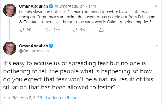This screenshot has width=162, height=105.
Task: Click the verified badge in first tweet
Action: coord(51,6)
